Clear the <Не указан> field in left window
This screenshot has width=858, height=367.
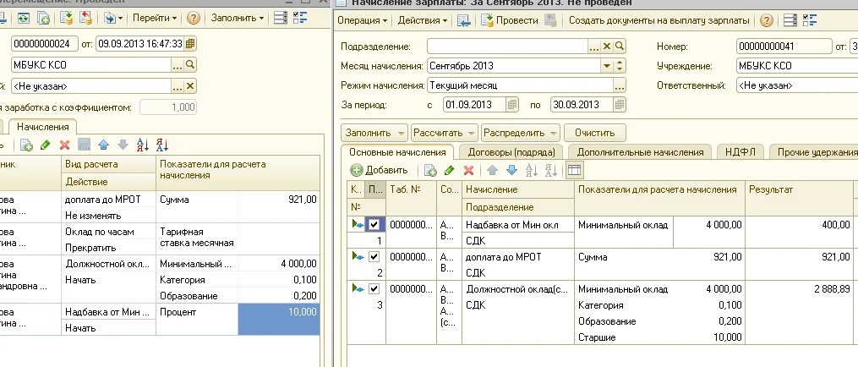(190, 86)
